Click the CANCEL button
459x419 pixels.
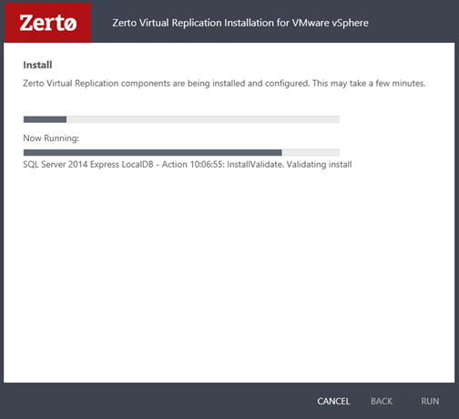(333, 401)
